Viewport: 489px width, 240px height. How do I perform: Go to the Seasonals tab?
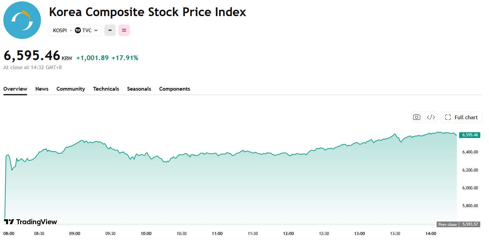pos(139,89)
